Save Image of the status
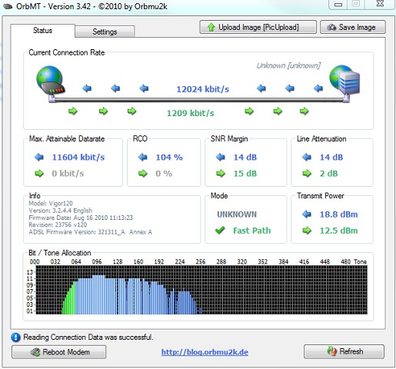 (x=353, y=27)
